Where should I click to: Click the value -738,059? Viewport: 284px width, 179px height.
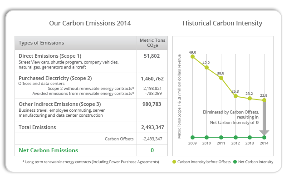click(153, 94)
